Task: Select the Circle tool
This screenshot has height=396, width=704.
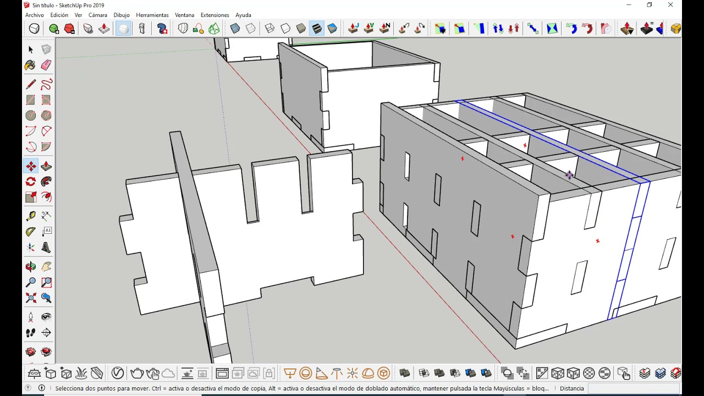Action: pos(31,116)
